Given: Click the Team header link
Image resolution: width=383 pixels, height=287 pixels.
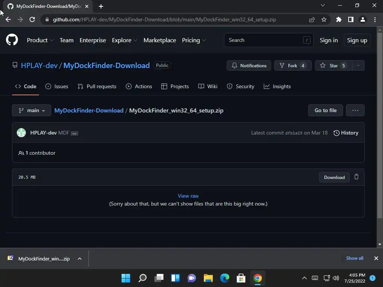Looking at the screenshot, I should point(67,40).
